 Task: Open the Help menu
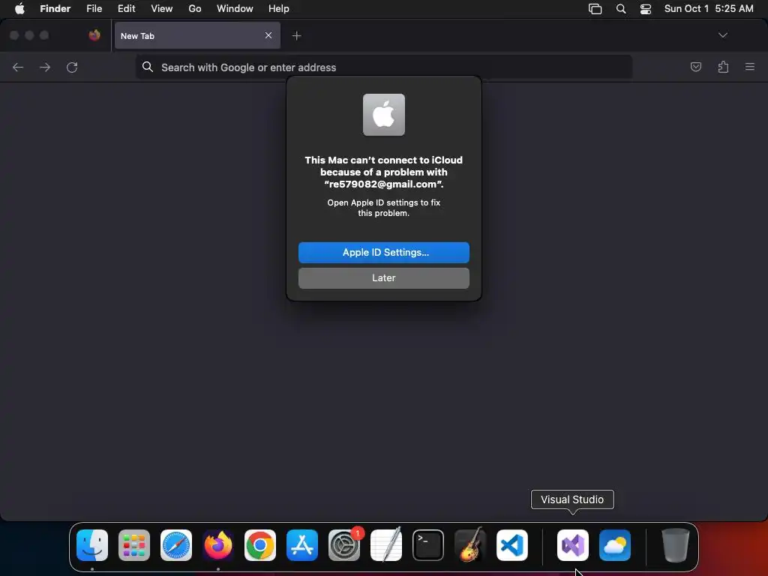pyautogui.click(x=279, y=8)
